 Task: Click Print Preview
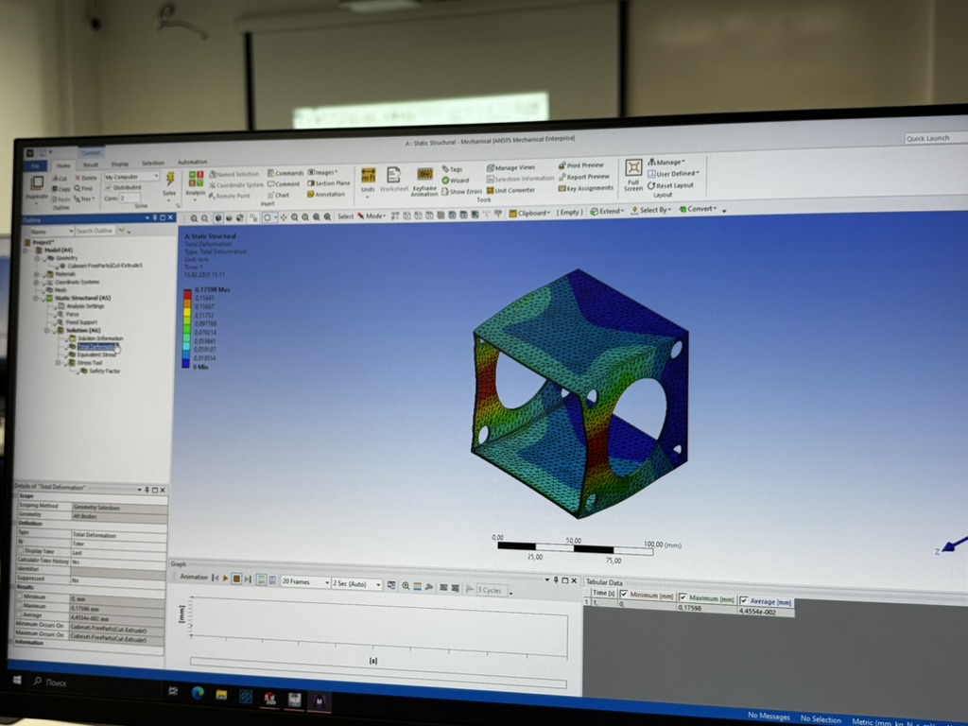click(581, 165)
